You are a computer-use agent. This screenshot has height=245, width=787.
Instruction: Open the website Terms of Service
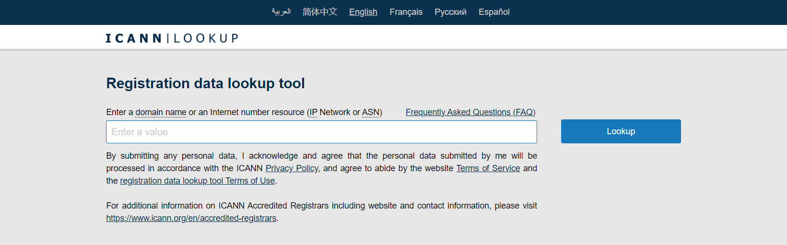point(488,168)
